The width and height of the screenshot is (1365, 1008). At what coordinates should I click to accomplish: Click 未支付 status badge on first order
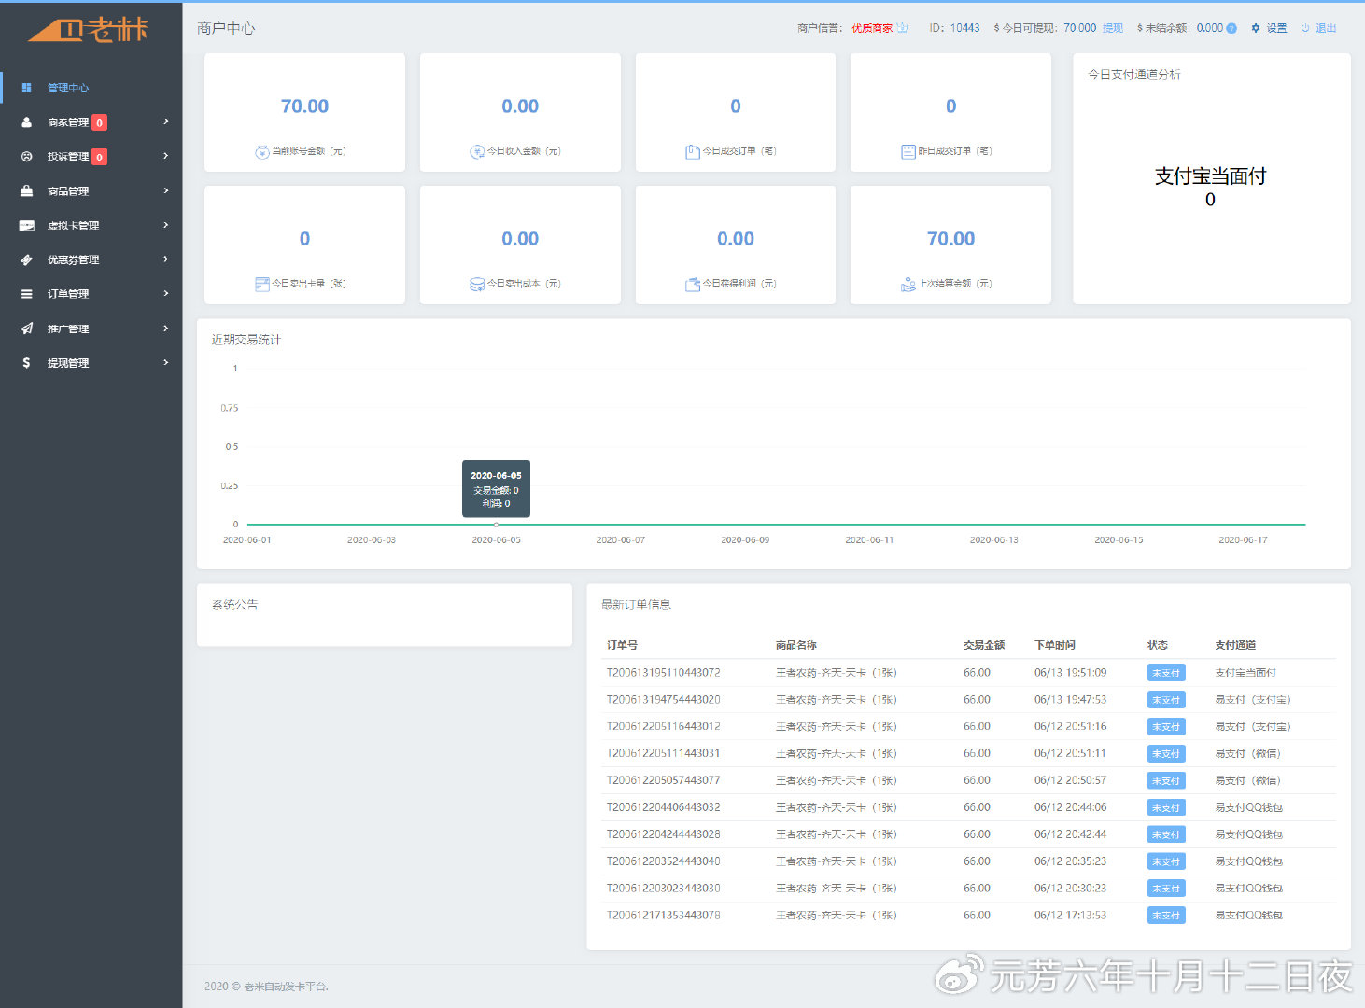pyautogui.click(x=1165, y=673)
